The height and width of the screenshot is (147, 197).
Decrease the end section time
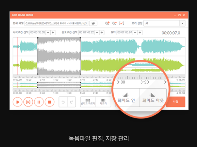97,33
